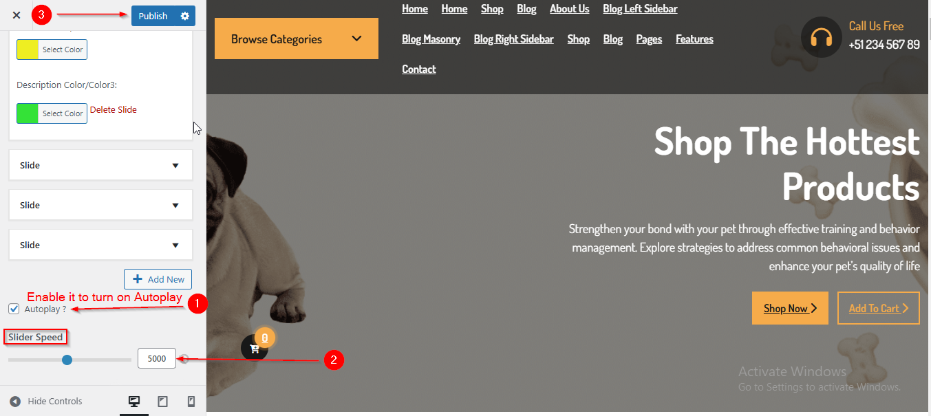Open the About Us menu item
The width and height of the screenshot is (931, 416).
tap(569, 9)
